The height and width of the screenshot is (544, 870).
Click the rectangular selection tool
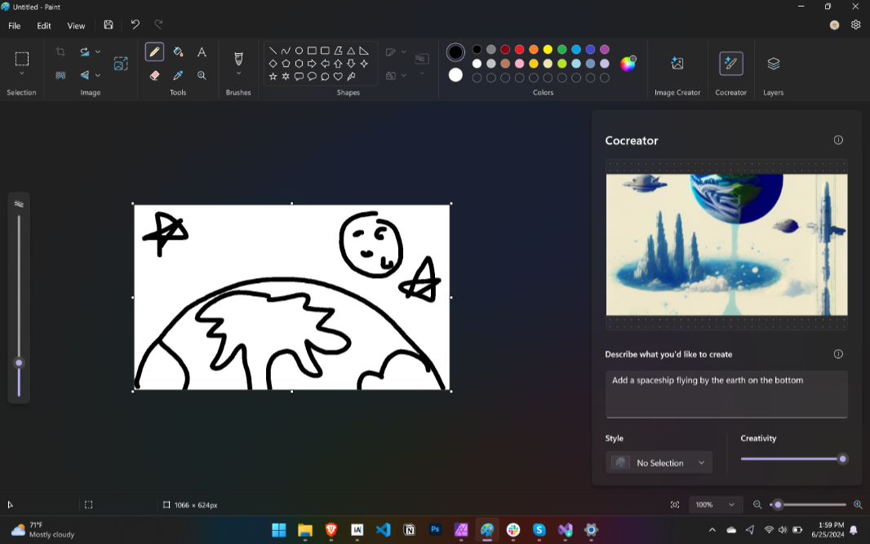click(22, 59)
